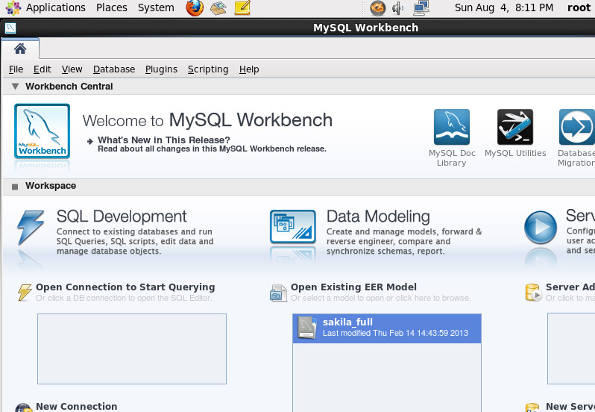
Task: Click the Server Administration play icon
Action: coord(541,228)
